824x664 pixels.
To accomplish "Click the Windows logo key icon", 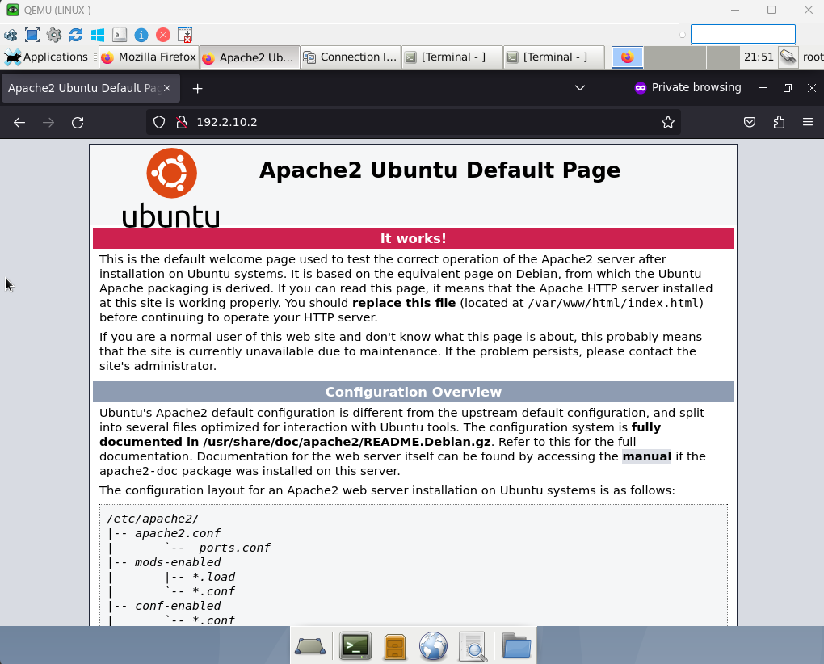I will [x=98, y=36].
